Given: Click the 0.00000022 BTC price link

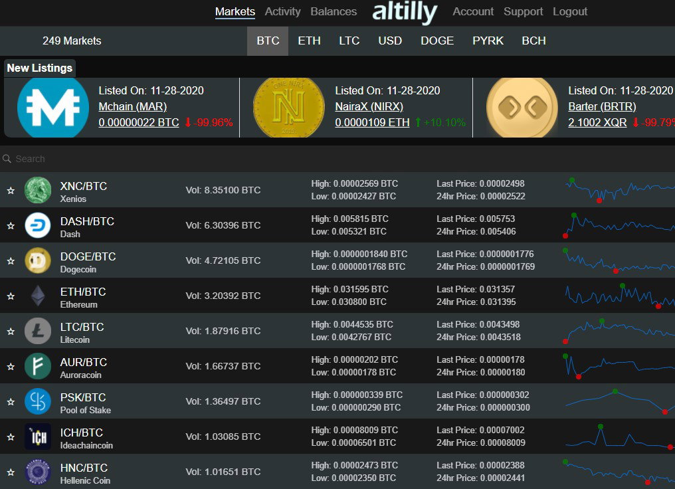Looking at the screenshot, I should pos(139,122).
